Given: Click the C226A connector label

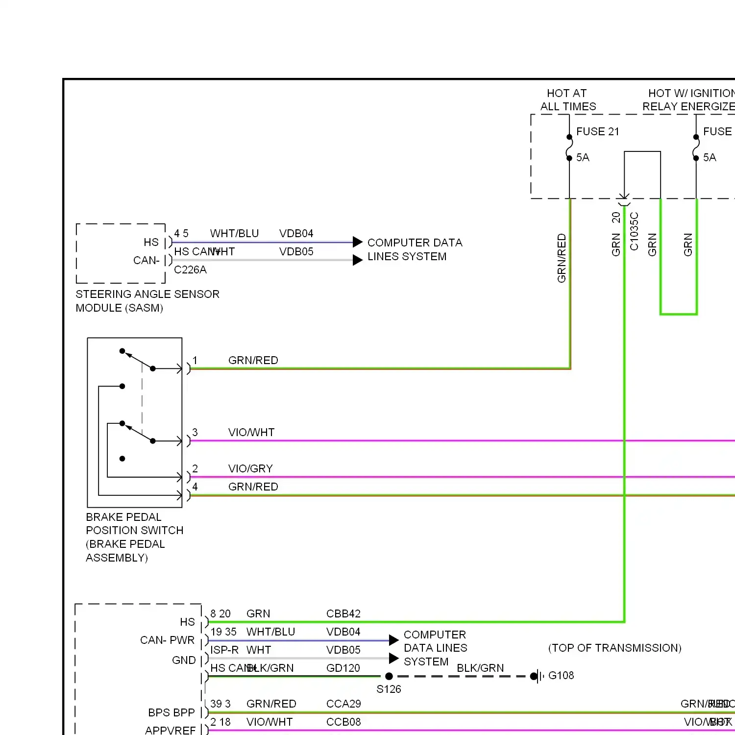Looking at the screenshot, I should click(190, 269).
